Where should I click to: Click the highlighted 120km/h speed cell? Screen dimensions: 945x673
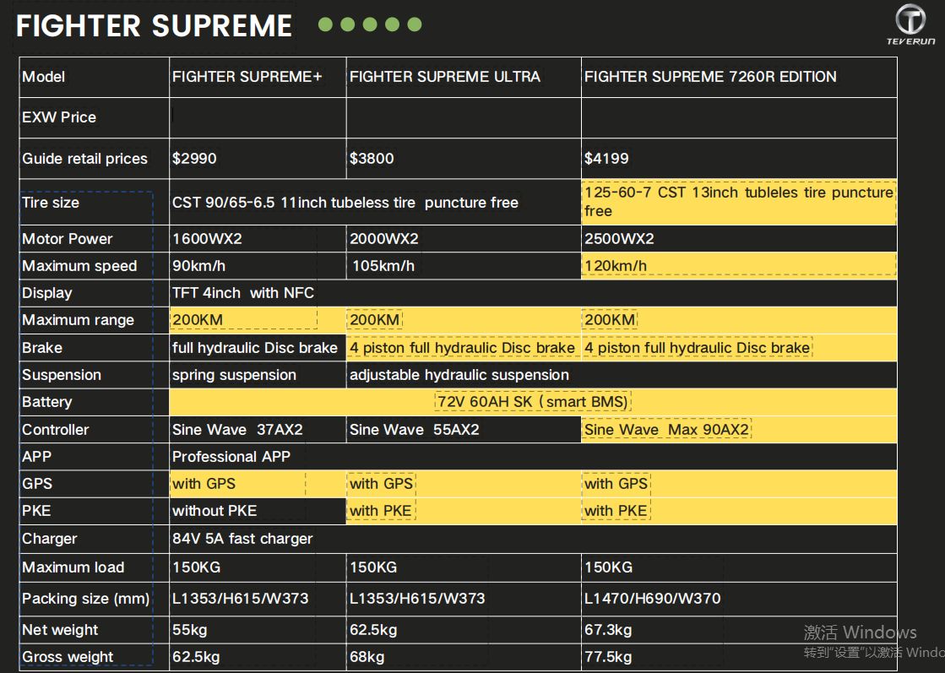pyautogui.click(x=739, y=266)
